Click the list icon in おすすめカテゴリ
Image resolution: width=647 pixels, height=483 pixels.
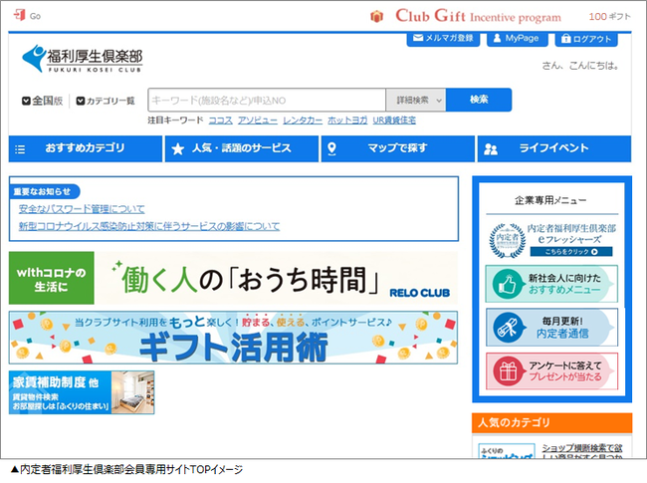tap(20, 149)
